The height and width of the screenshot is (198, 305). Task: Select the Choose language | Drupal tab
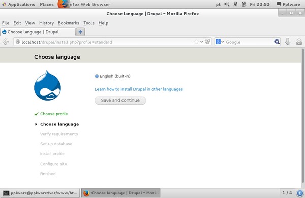click(x=38, y=32)
